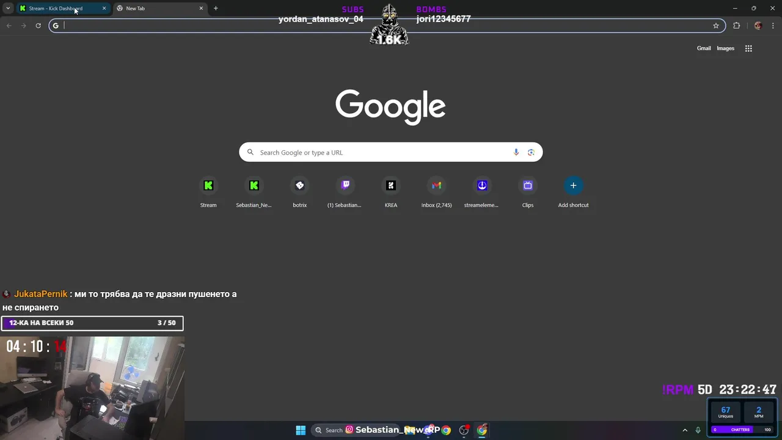Viewport: 782px width, 440px height.
Task: Open the Chrome profile avatar
Action: (758, 26)
